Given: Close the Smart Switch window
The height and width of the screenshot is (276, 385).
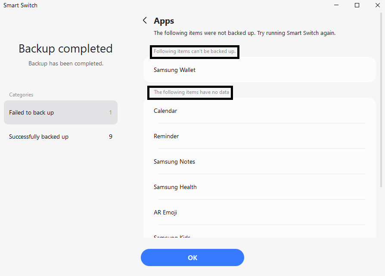Looking at the screenshot, I should click(x=378, y=5).
